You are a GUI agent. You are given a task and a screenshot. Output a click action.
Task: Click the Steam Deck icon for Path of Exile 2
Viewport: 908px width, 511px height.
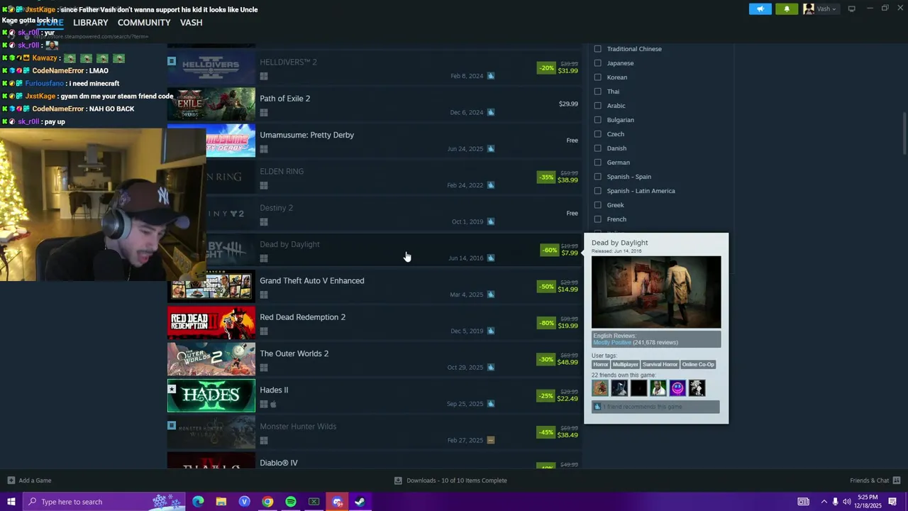[490, 112]
